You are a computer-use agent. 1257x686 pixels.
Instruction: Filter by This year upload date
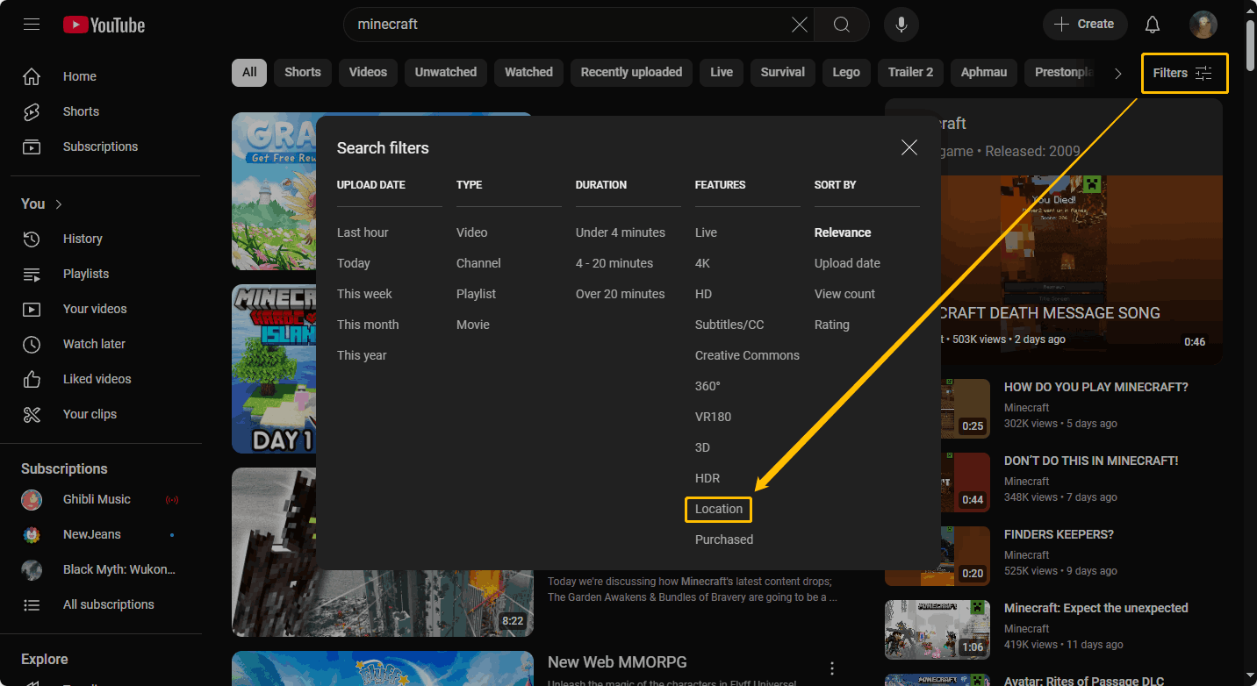coord(362,355)
